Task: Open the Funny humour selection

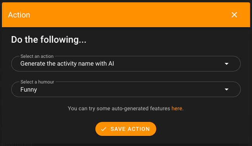Action: (126, 89)
